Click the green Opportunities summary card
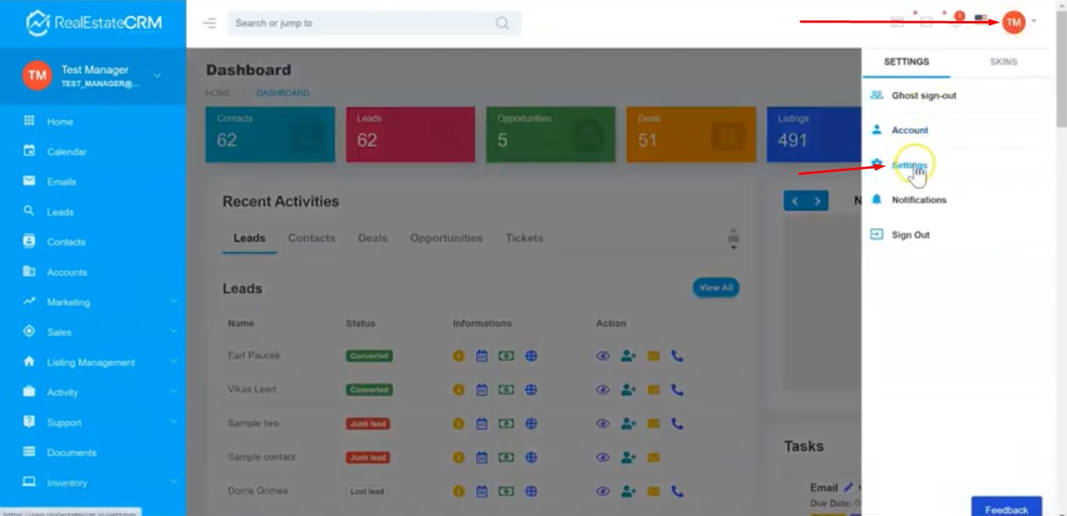The image size is (1067, 516). [550, 134]
